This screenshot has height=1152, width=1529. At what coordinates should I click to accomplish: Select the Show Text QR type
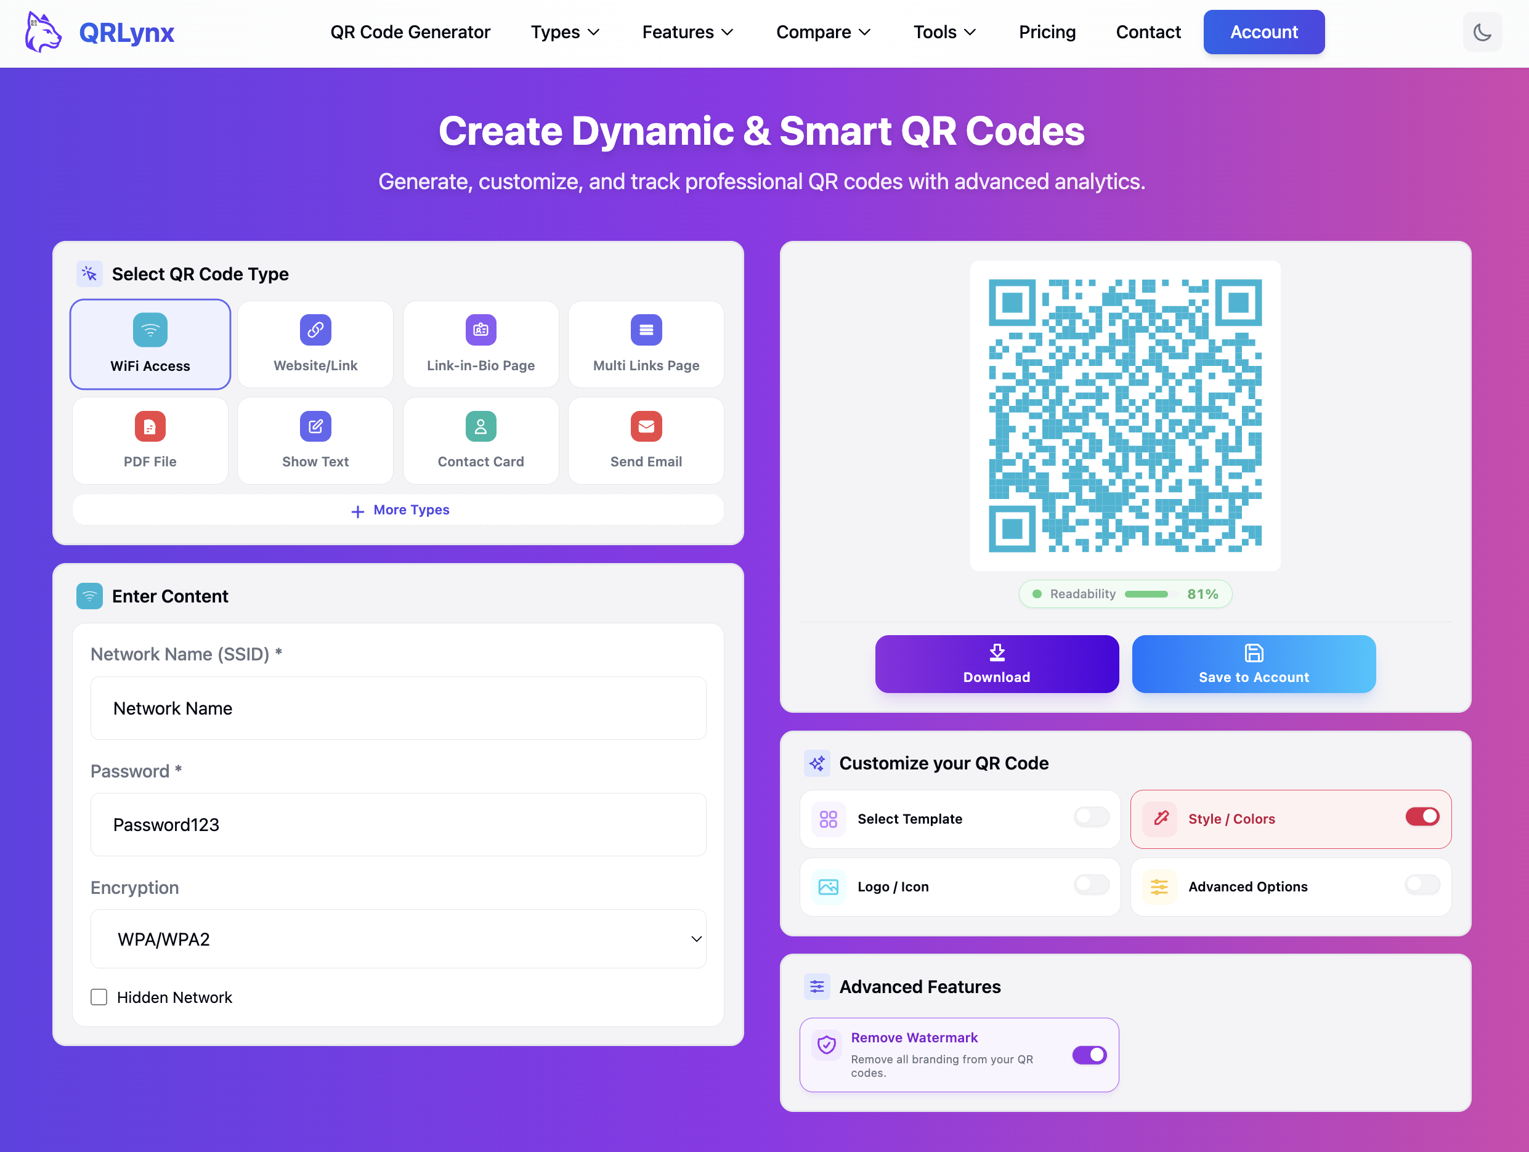pos(315,440)
